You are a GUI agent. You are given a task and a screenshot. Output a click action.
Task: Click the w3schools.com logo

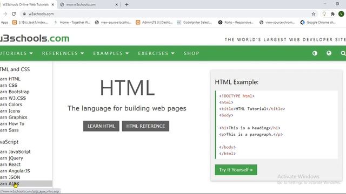(35, 38)
